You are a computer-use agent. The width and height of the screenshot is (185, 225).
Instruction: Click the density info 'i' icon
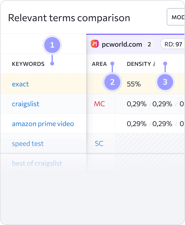[154, 64]
